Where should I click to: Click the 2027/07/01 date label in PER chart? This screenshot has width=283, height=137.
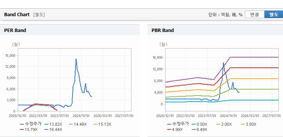coord(124,116)
